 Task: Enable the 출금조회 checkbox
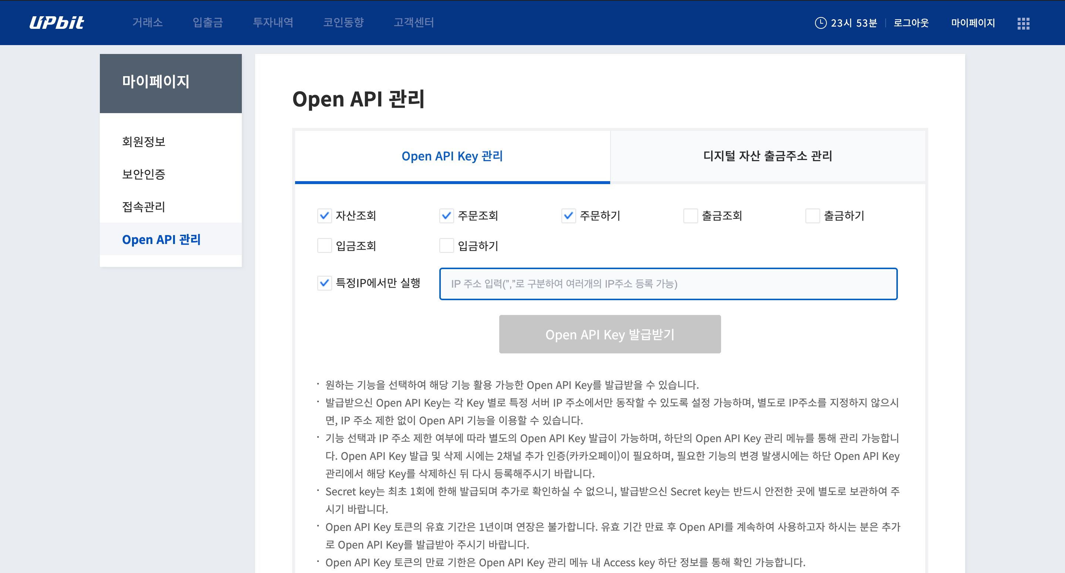pos(690,216)
